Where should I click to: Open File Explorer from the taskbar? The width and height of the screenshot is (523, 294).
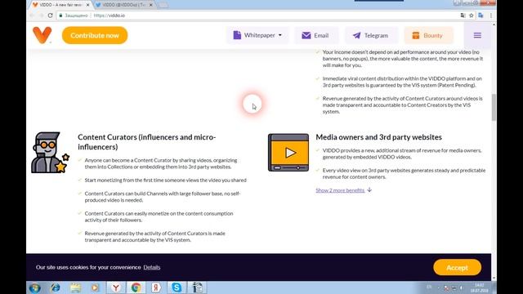(x=76, y=287)
